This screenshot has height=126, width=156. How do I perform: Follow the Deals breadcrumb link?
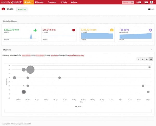pyautogui.click(x=151, y=9)
